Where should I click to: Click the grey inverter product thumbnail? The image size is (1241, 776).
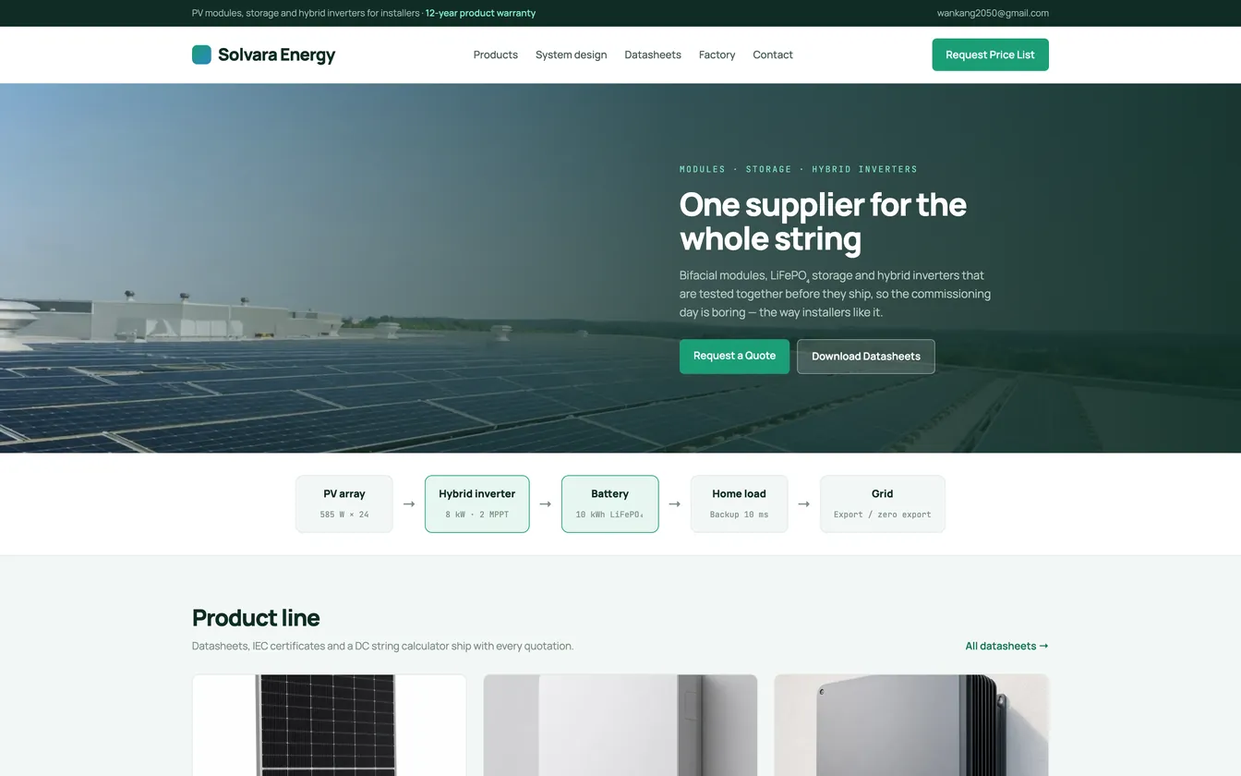(911, 725)
